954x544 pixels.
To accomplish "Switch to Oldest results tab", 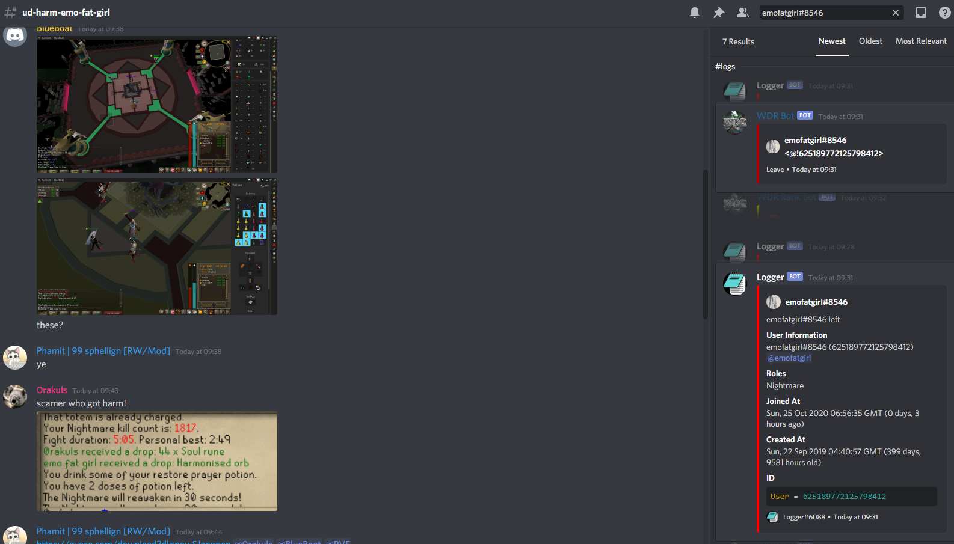I will (870, 41).
